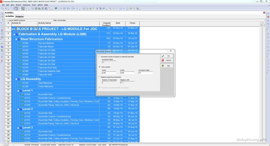
Task: Click into the Prefix input field
Action: (x=109, y=73)
